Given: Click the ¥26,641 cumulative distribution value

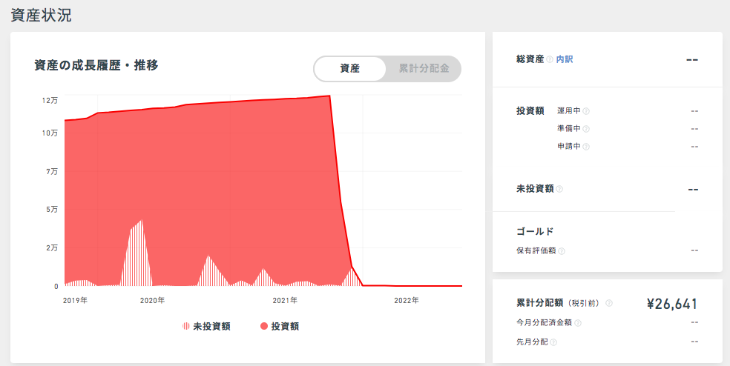Looking at the screenshot, I should coord(672,305).
